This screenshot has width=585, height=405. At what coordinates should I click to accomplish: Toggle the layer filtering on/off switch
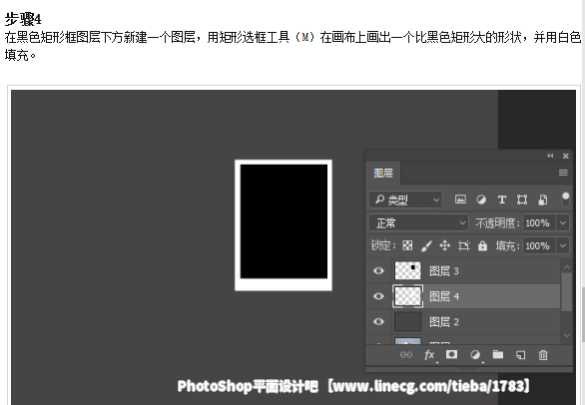click(x=566, y=200)
